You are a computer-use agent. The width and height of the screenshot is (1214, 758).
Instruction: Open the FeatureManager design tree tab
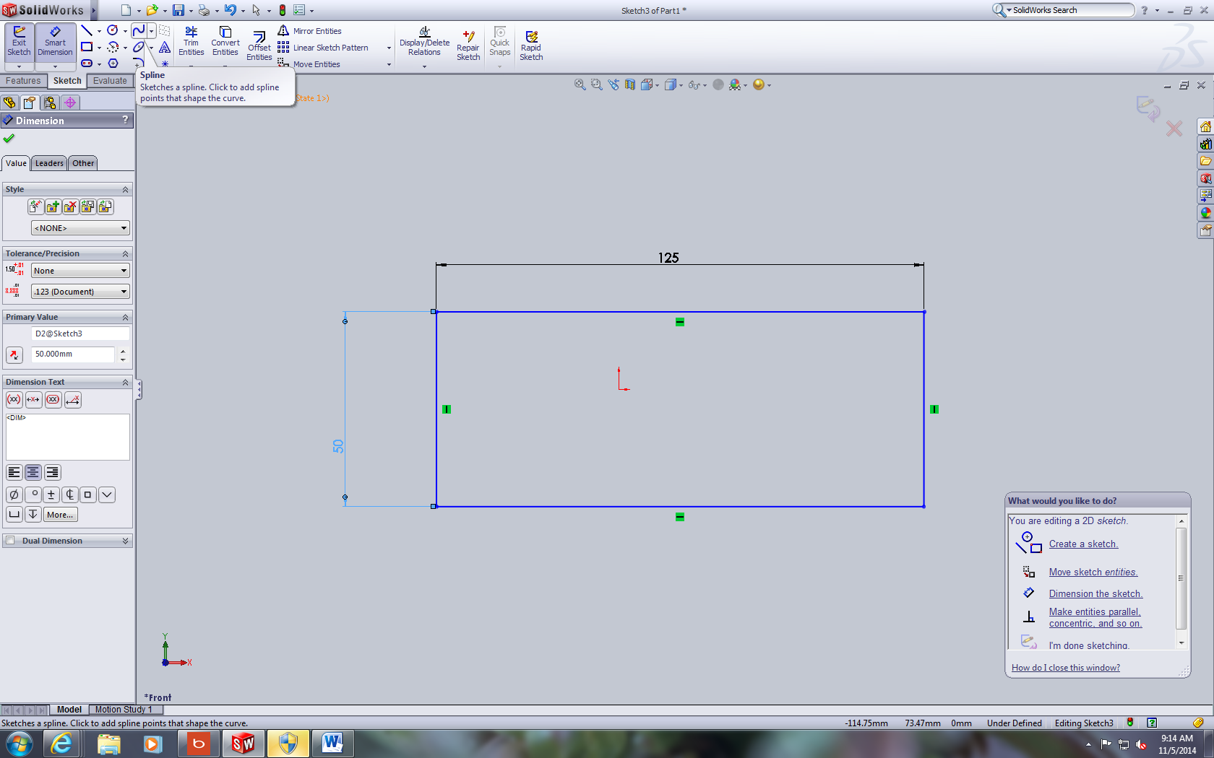(9, 103)
